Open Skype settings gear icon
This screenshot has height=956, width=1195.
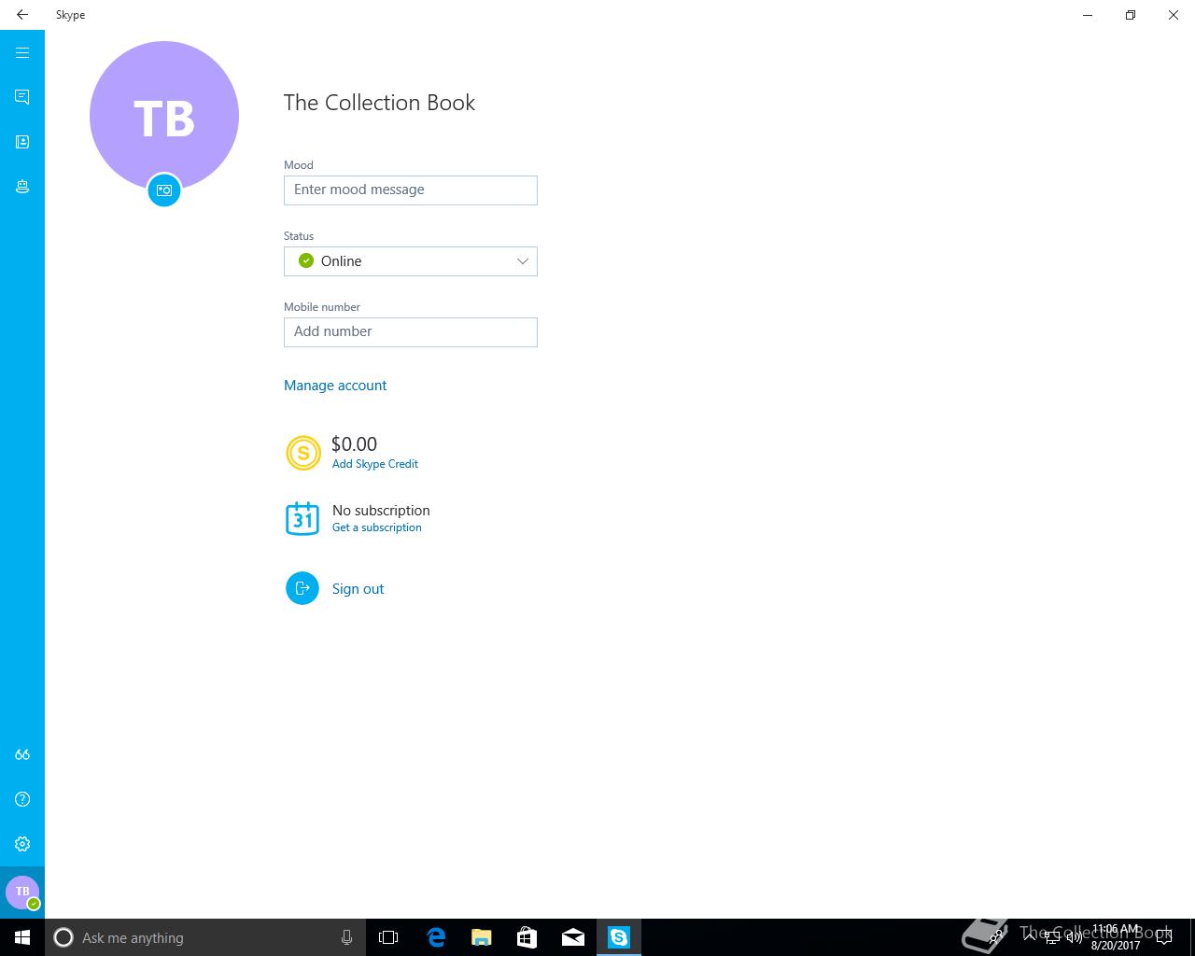tap(22, 844)
